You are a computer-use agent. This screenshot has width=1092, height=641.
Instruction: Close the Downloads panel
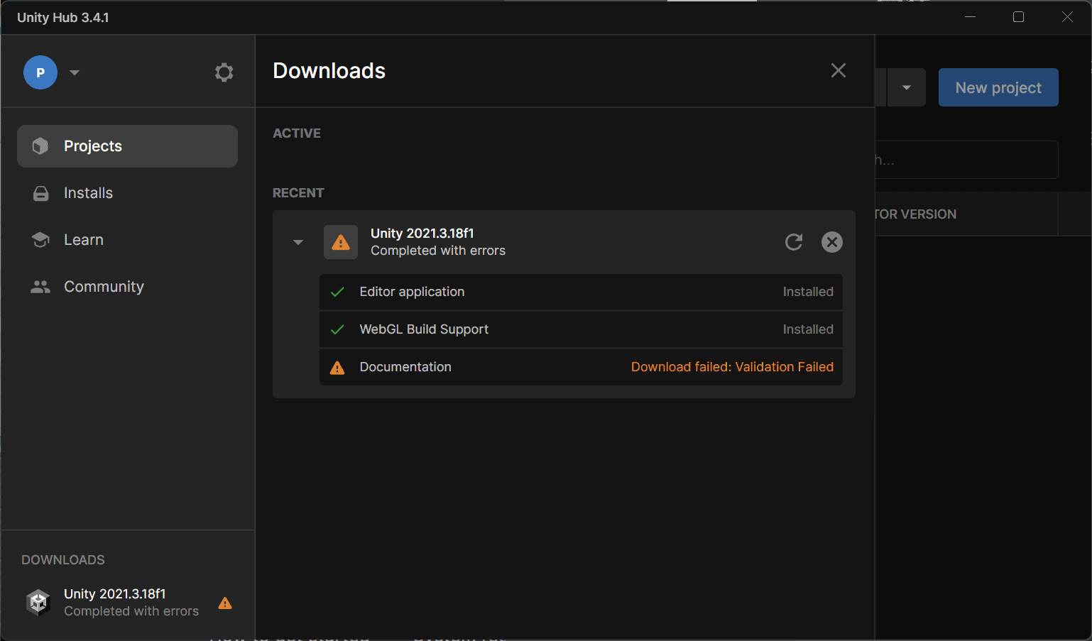[x=838, y=70]
